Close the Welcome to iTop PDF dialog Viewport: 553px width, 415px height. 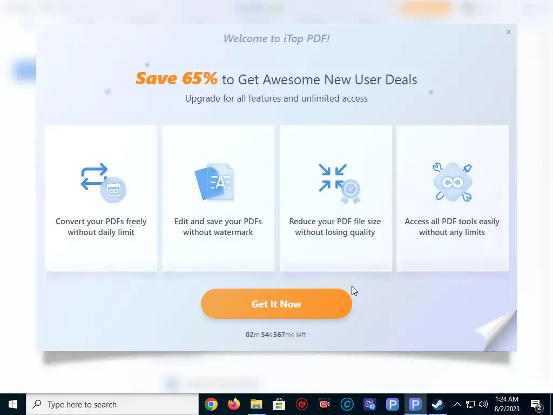tap(508, 32)
